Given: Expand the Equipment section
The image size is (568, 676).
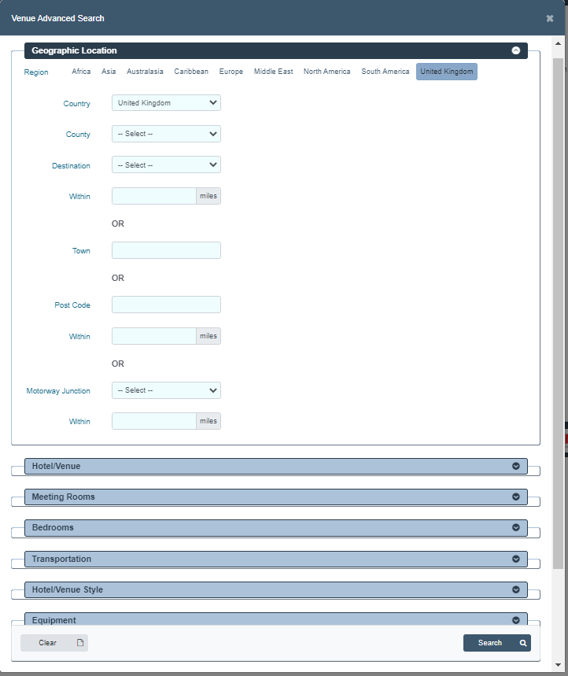Looking at the screenshot, I should [x=276, y=619].
